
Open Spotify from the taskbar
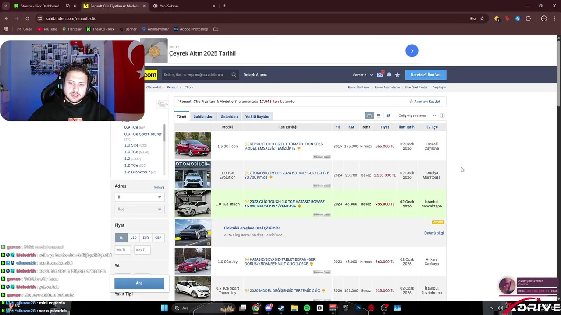[x=307, y=308]
